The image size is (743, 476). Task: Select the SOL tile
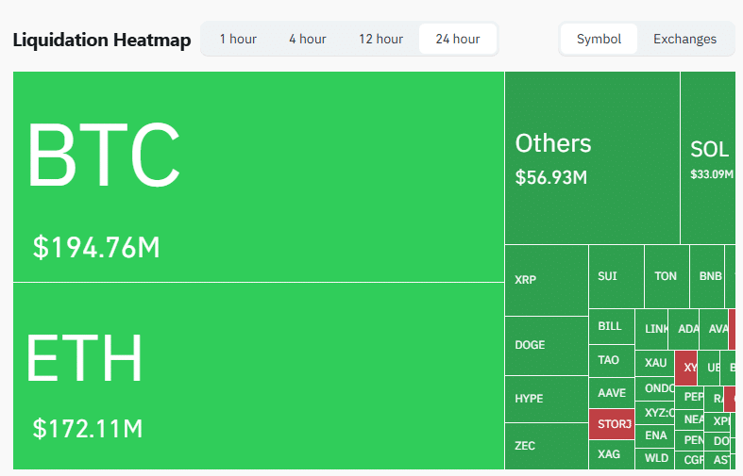[708, 158]
